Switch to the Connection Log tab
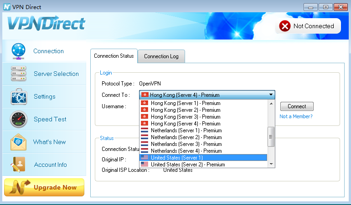The image size is (351, 205). [x=161, y=56]
